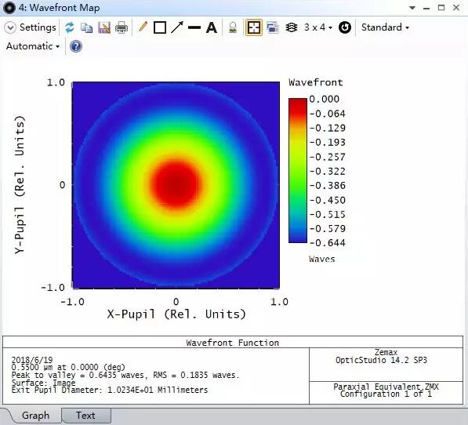The width and height of the screenshot is (468, 425).
Task: Open the Standard dropdown
Action: [385, 27]
